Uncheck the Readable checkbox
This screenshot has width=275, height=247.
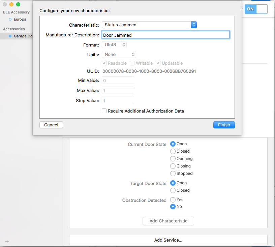[x=104, y=63]
